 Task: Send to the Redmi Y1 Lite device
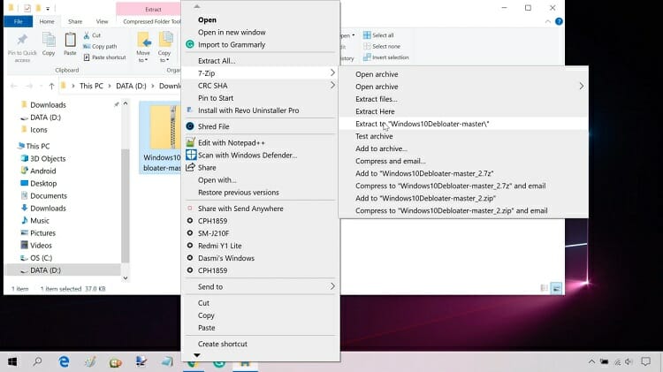pos(220,246)
